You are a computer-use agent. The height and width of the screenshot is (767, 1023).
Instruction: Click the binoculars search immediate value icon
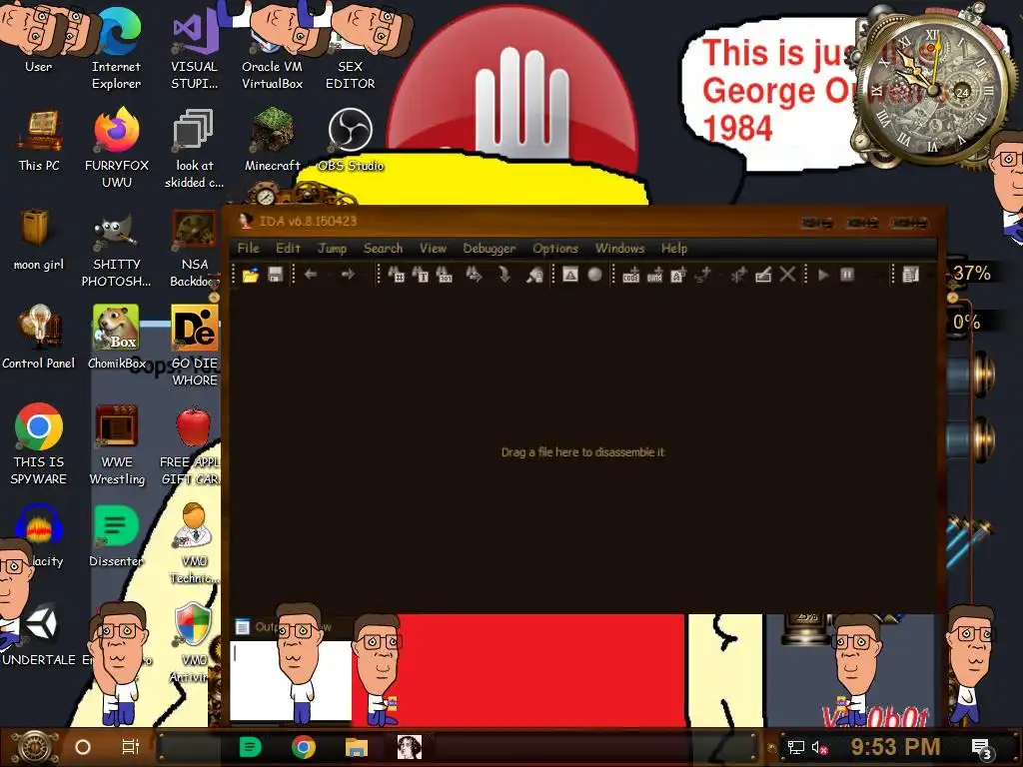[396, 275]
